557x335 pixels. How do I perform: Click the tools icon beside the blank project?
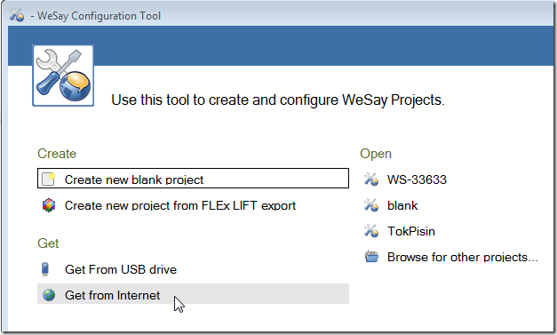pyautogui.click(x=371, y=205)
